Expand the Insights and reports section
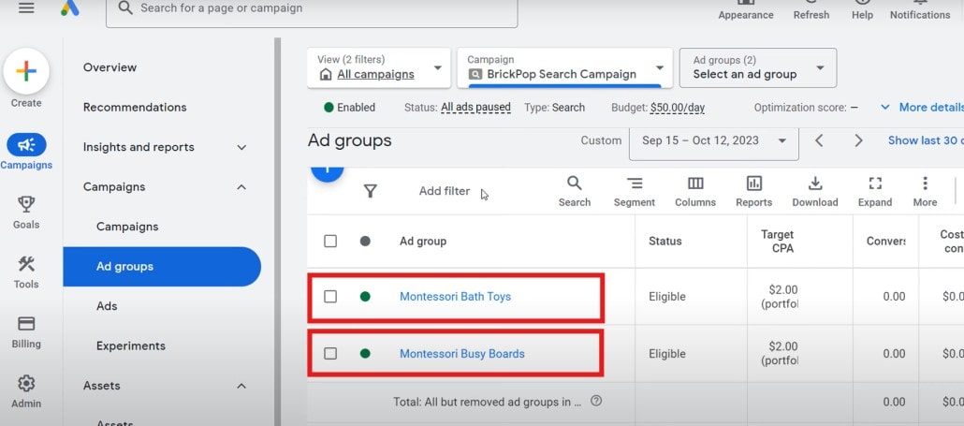 coord(165,147)
